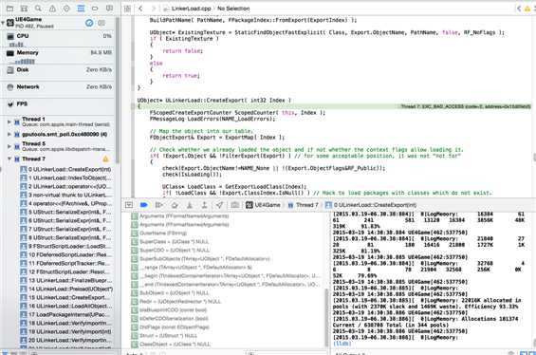
Task: Click the debug navigator vertical scrollbar
Action: (x=118, y=89)
